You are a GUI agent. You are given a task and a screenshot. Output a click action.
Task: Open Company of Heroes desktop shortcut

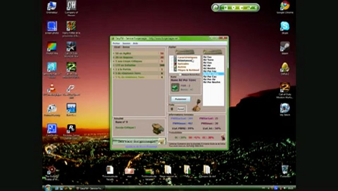(71, 8)
